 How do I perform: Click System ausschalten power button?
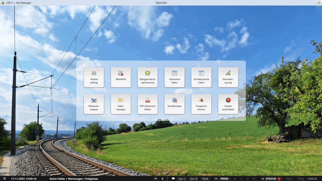point(228,104)
